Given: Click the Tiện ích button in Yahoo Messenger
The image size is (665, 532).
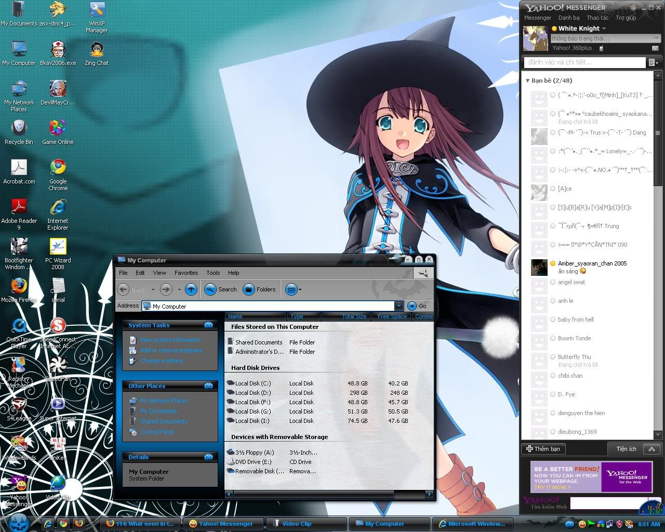Looking at the screenshot, I should pos(626,449).
